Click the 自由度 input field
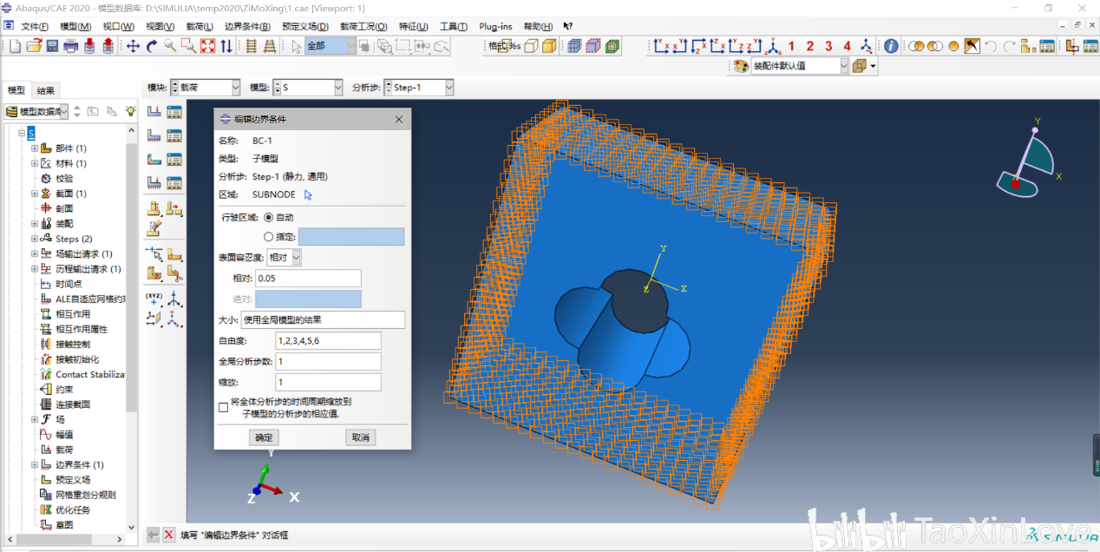The width and height of the screenshot is (1100, 552). (x=328, y=341)
